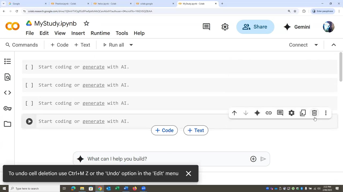343x192 pixels.
Task: Open more cell actions three-dot menu
Action: pyautogui.click(x=326, y=113)
